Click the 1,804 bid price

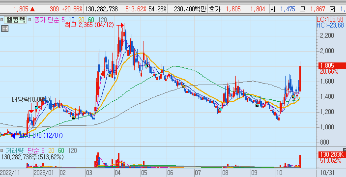point(258,9)
